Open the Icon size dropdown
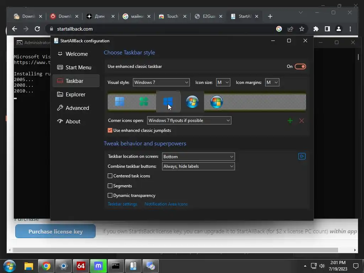This screenshot has height=273, width=364. tap(223, 82)
